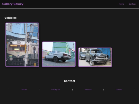Open the vintage black car thumbnail
The image size is (139, 104).
95,57
